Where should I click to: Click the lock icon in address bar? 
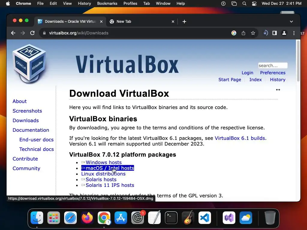click(x=44, y=33)
